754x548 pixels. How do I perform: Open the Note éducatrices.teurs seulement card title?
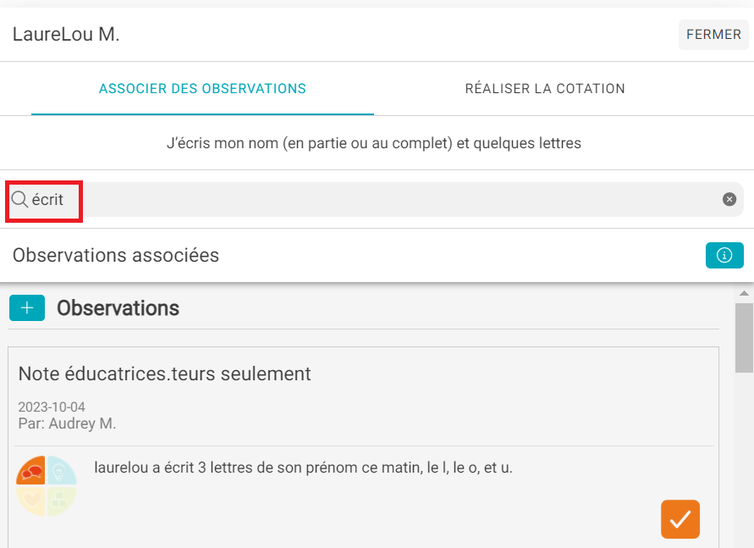(164, 374)
